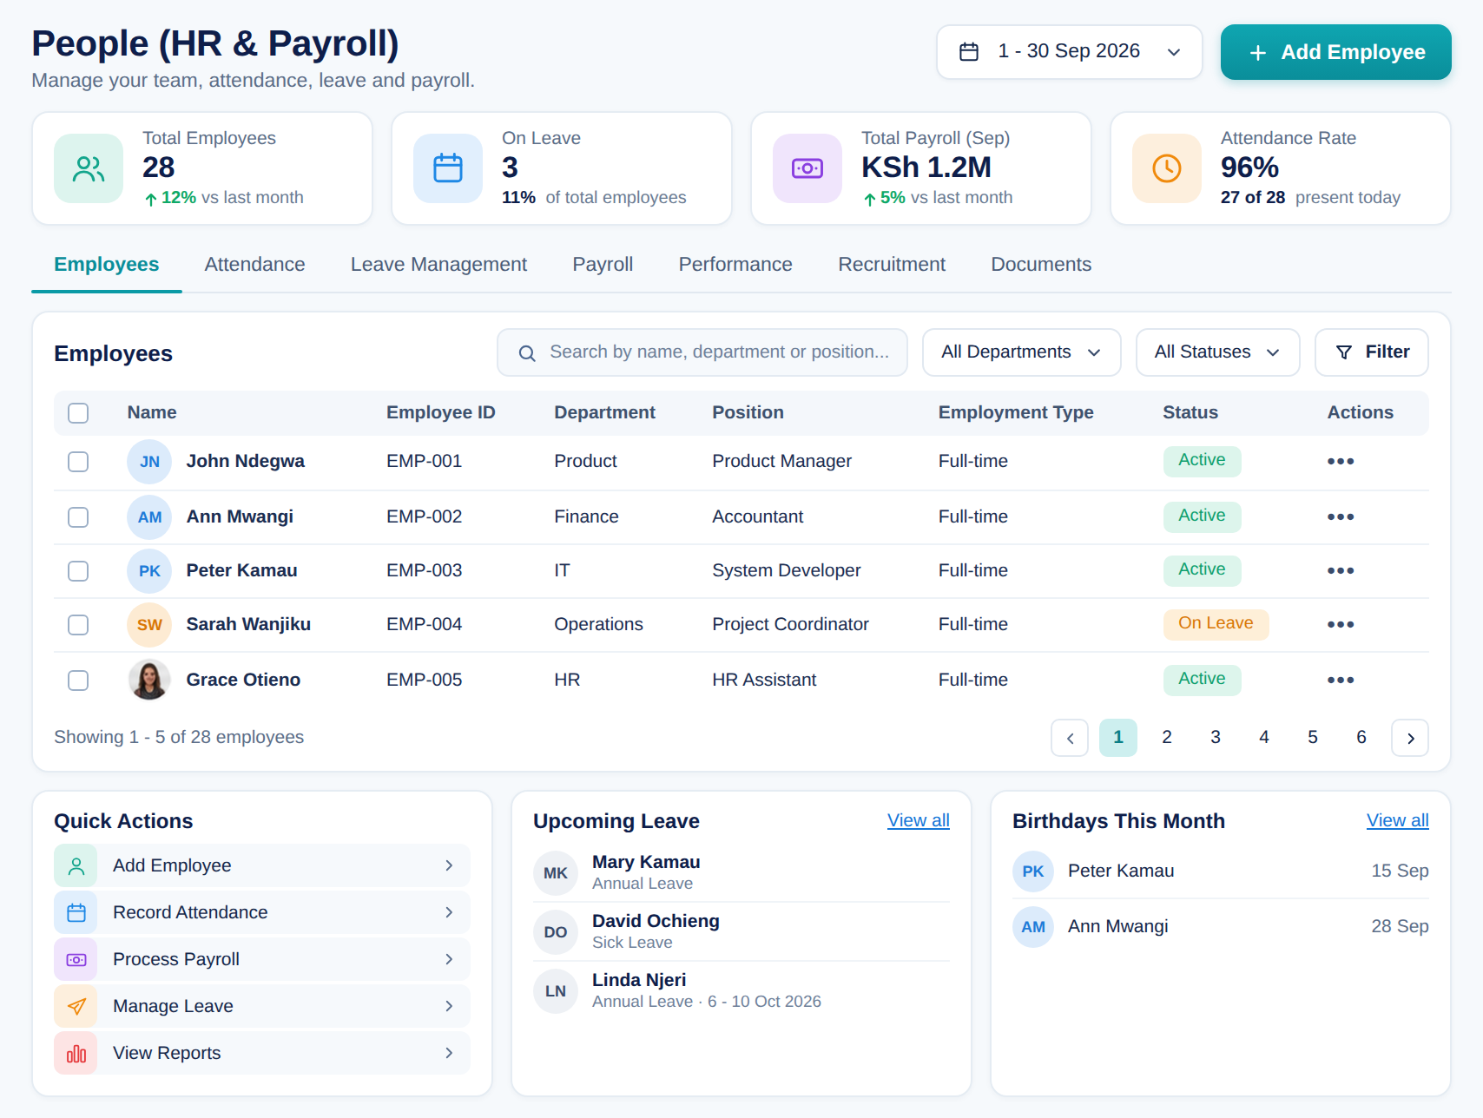Click John Ndegwa's Active status badge
The height and width of the screenshot is (1118, 1483).
click(x=1202, y=461)
